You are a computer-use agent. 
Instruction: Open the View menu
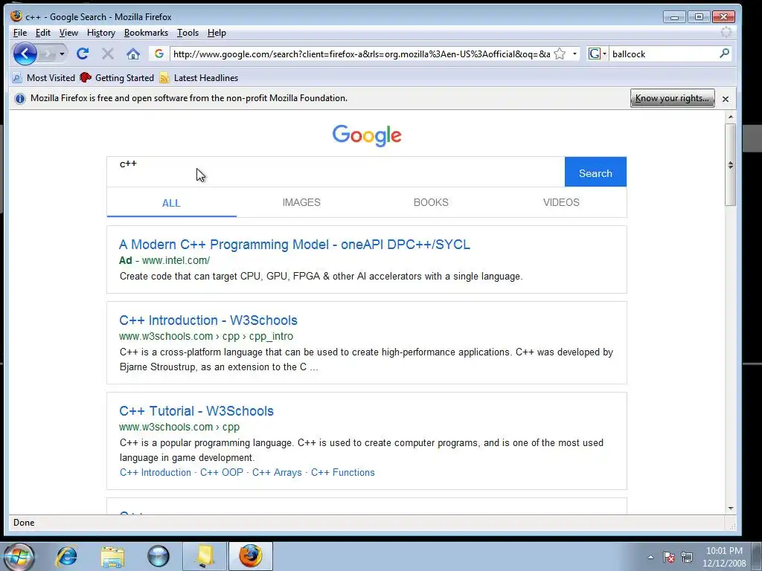[x=68, y=33]
